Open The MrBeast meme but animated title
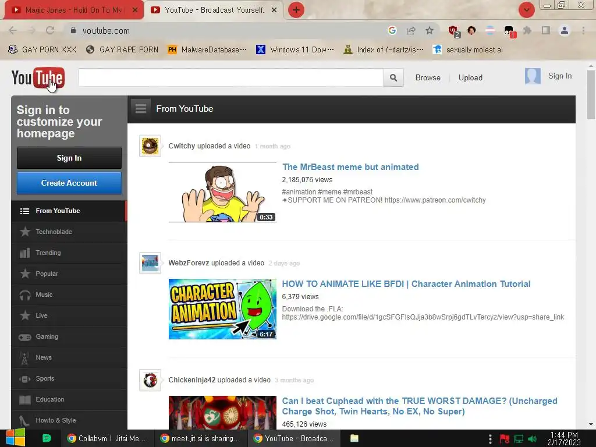 click(350, 167)
